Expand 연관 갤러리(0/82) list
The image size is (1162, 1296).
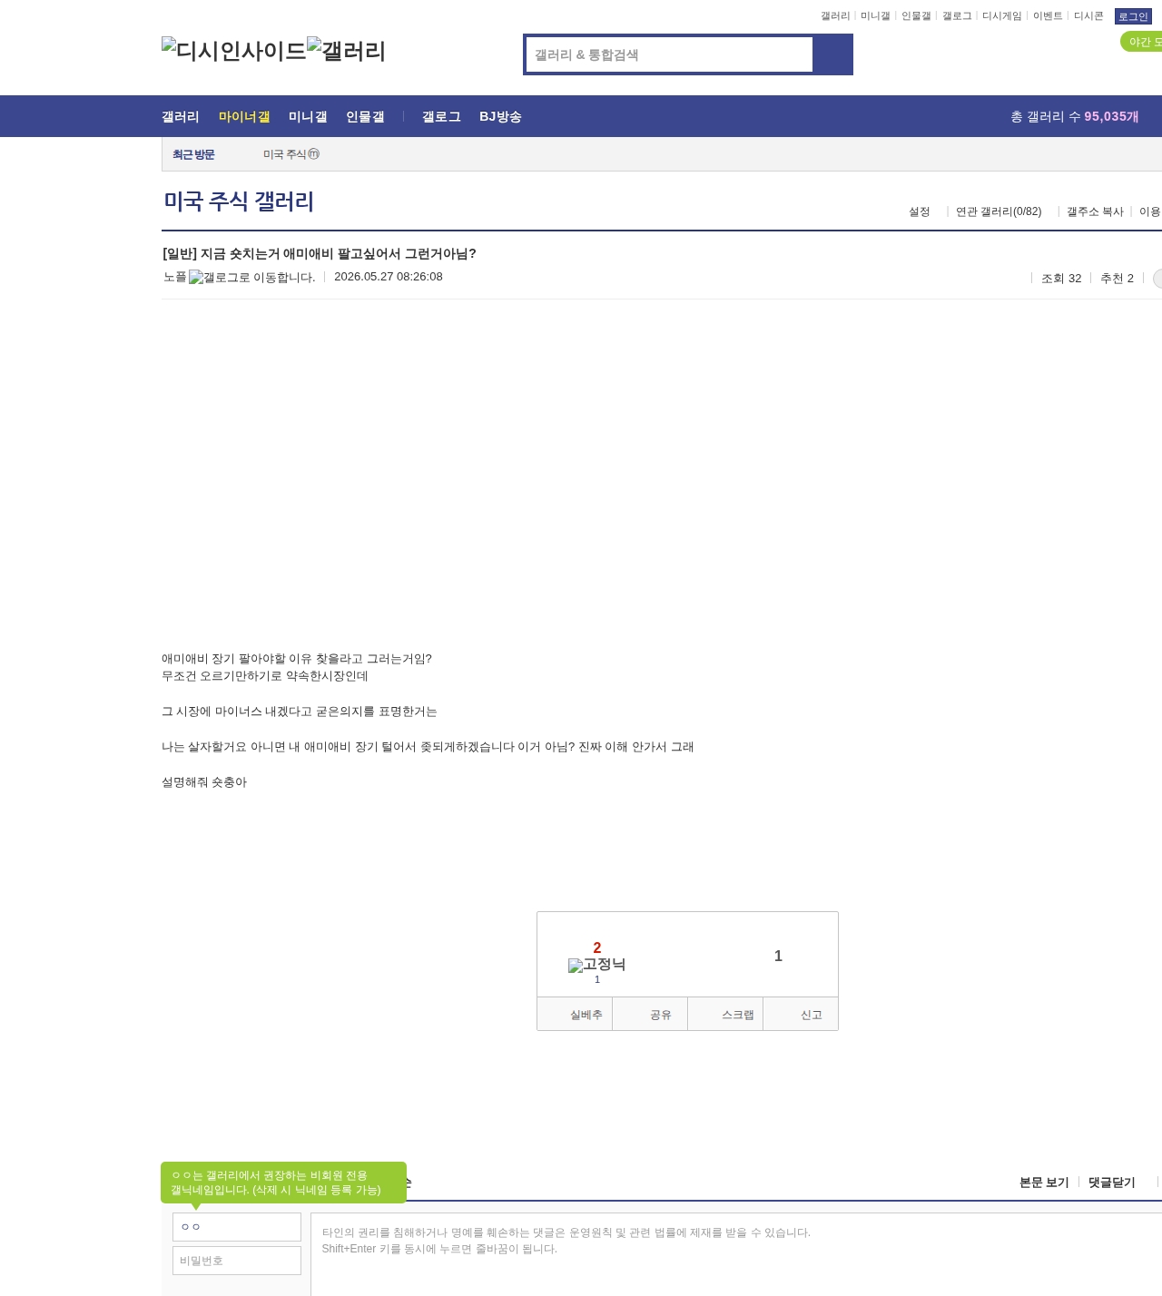[x=999, y=211]
